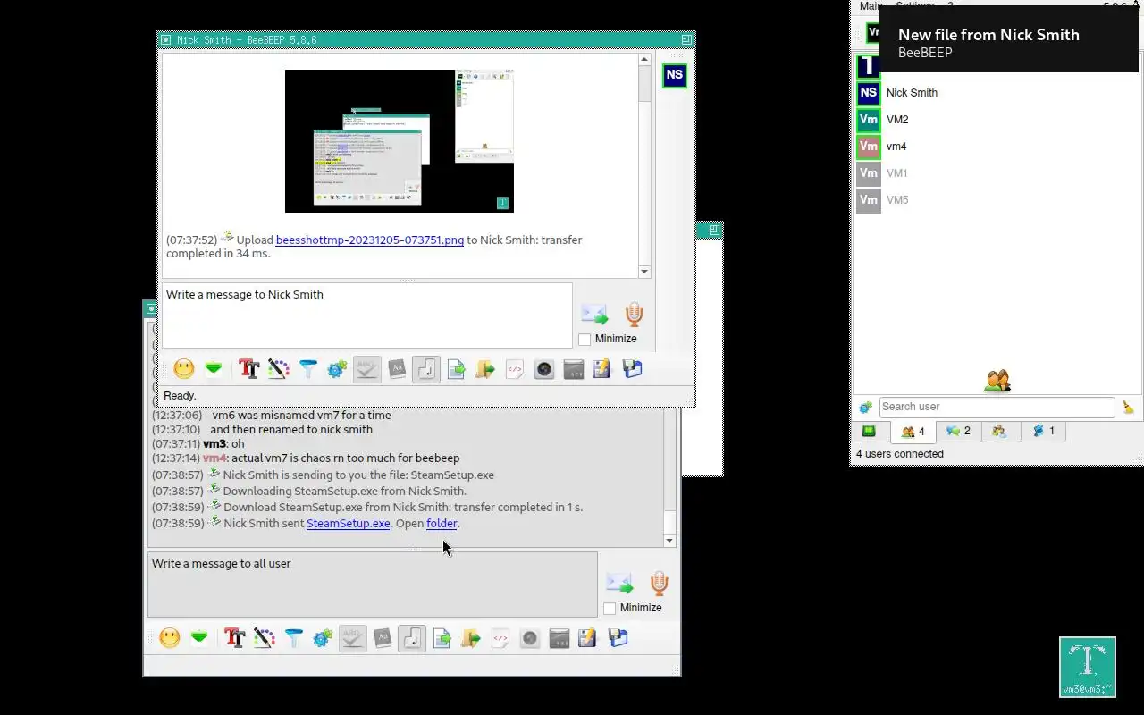Click send message arrow in all-users chat
Viewport: 1144px width, 715px height.
coord(619,584)
